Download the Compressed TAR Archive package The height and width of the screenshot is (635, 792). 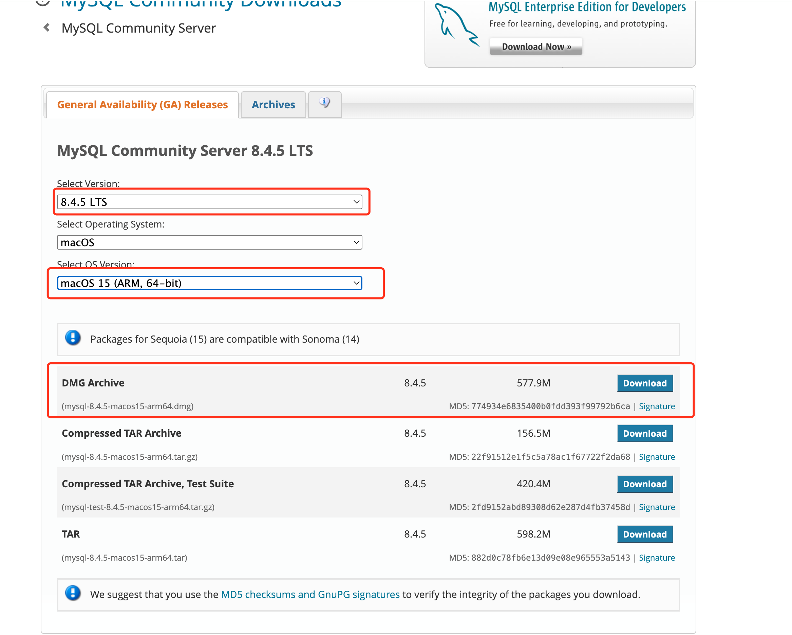tap(645, 434)
